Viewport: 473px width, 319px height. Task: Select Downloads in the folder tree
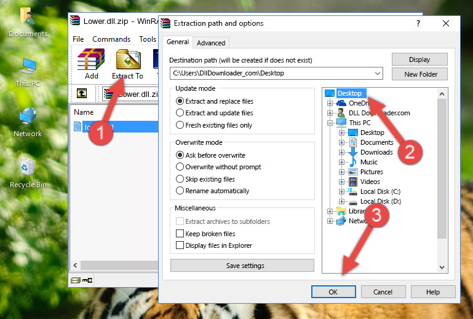tap(376, 152)
